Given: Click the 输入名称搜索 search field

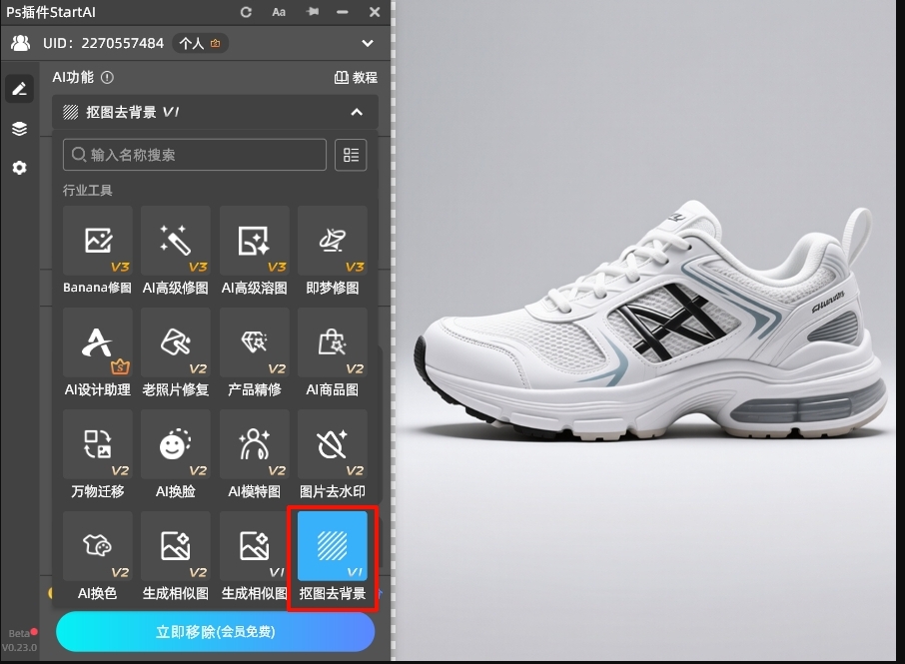Looking at the screenshot, I should coord(195,155).
